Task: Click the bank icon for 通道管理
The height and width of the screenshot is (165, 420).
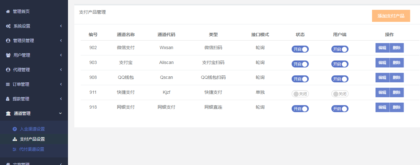Action: click(8, 113)
